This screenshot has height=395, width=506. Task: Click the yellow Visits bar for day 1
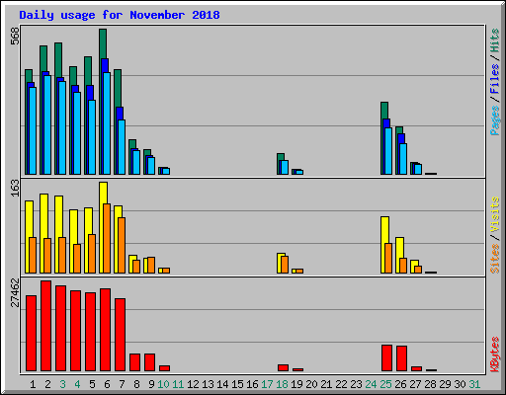pyautogui.click(x=29, y=218)
